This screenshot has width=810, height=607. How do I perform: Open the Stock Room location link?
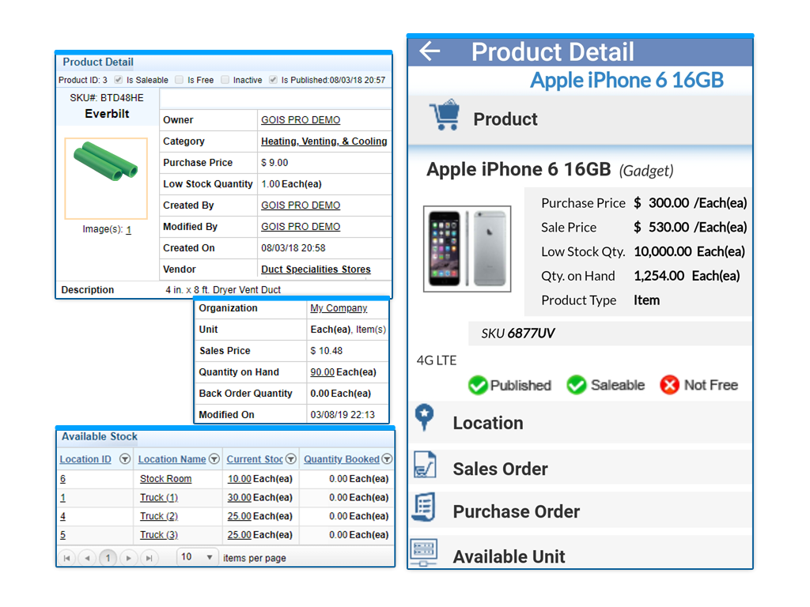166,478
